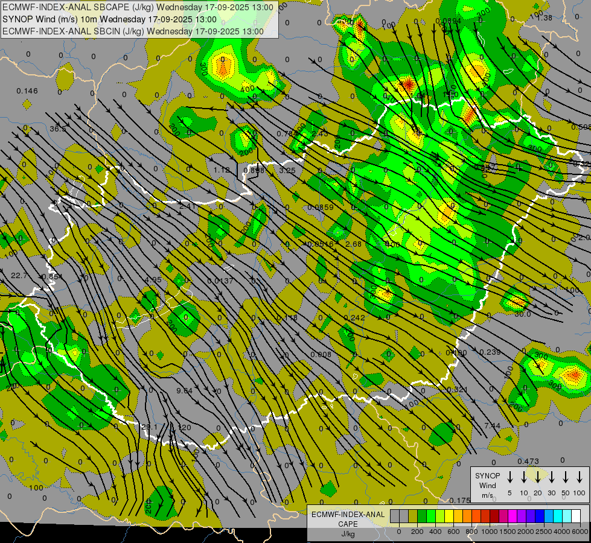The image size is (591, 543).
Task: Click the wind legend arrow labeled 50
Action: point(566,477)
